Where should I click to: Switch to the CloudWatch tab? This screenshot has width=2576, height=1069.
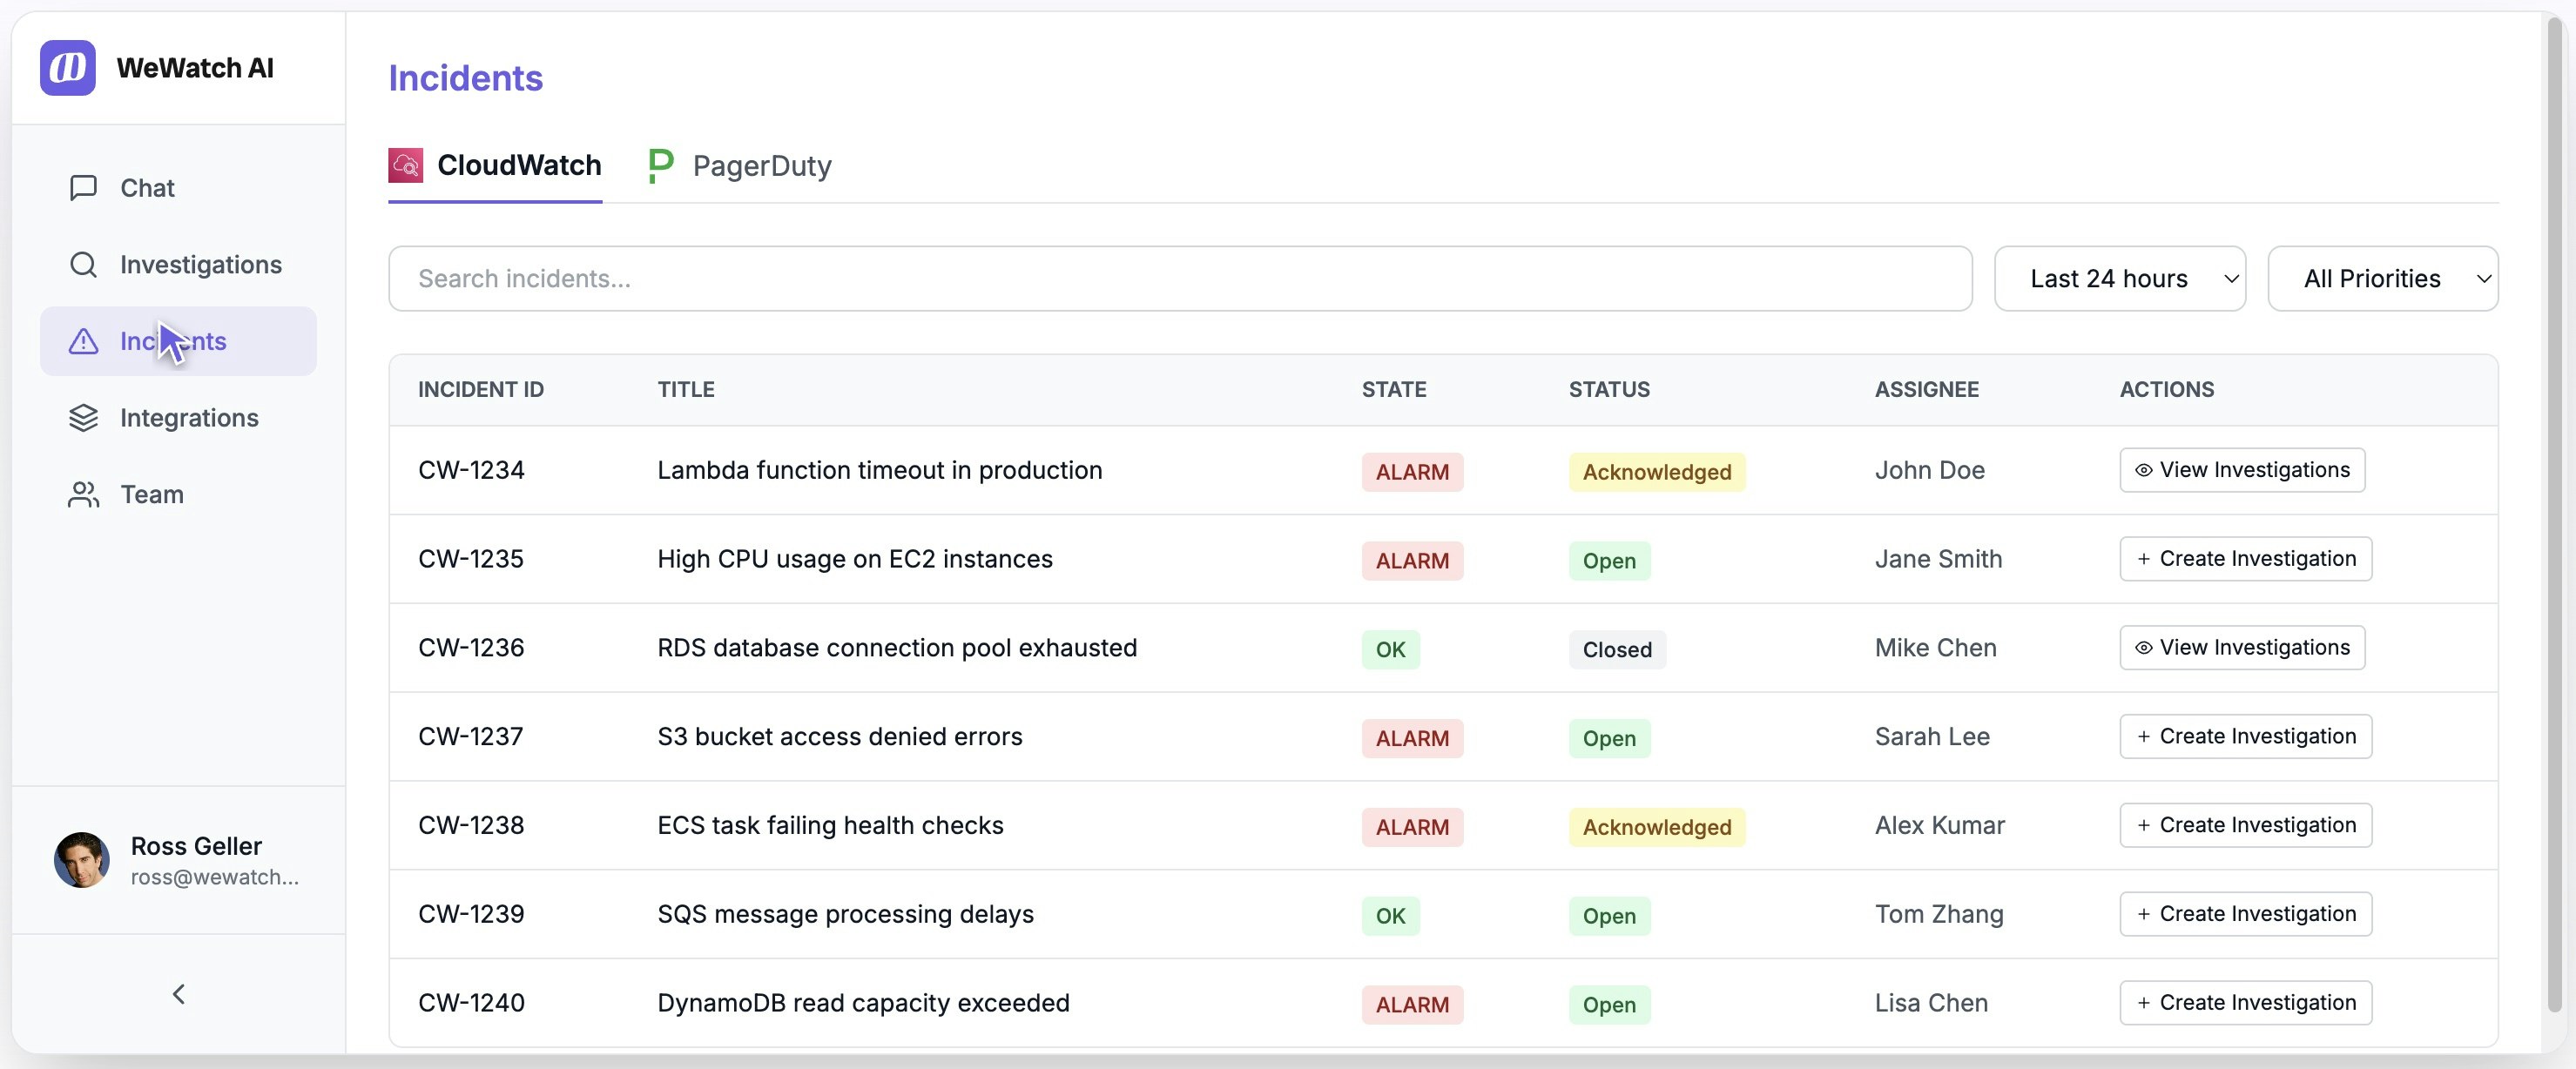coord(518,166)
